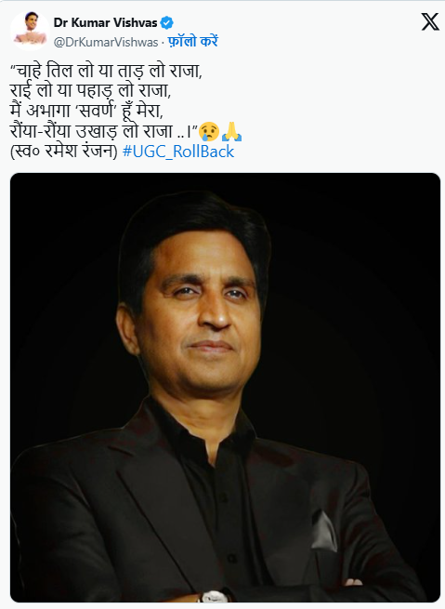The height and width of the screenshot is (609, 445).
Task: Follow the account via फ़ॉलो करें
Action: click(x=193, y=41)
